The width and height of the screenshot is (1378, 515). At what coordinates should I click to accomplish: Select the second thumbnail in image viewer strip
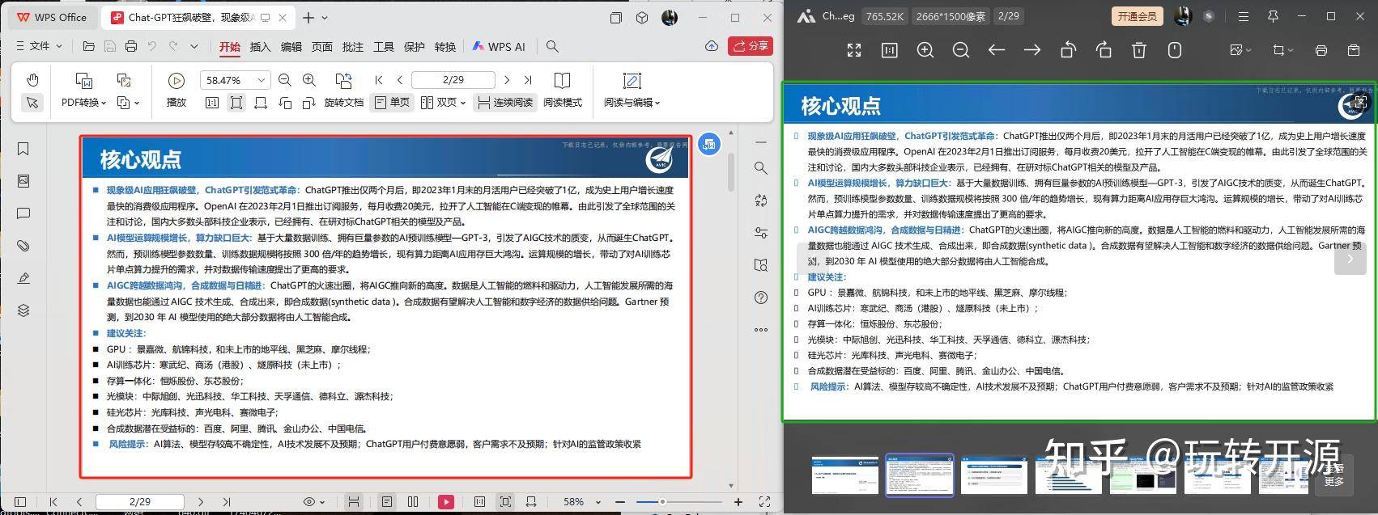click(920, 475)
